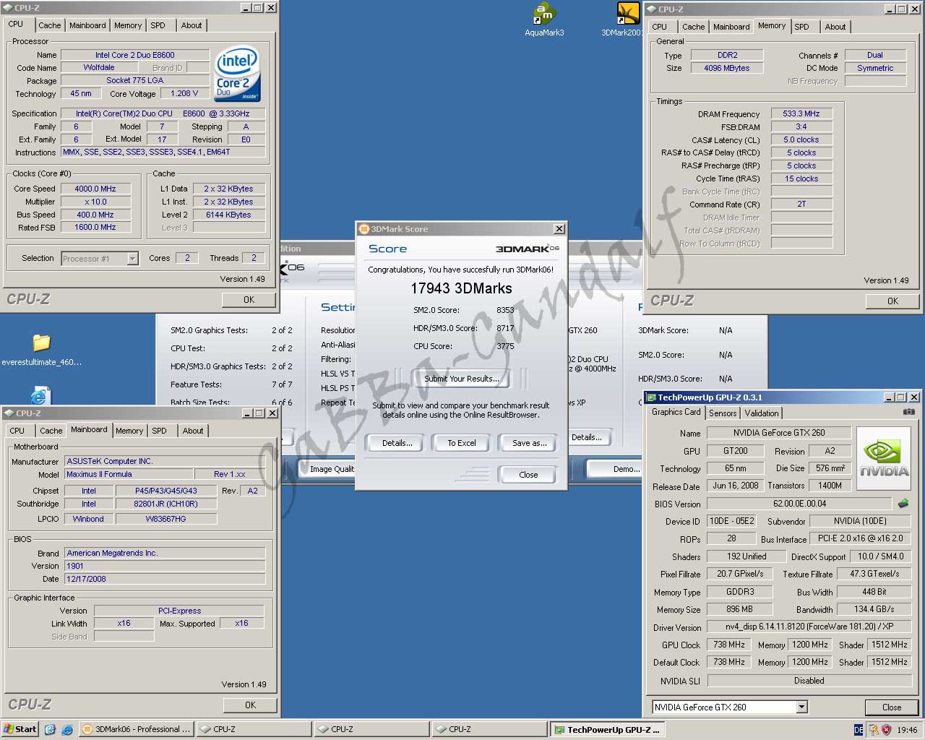The width and height of the screenshot is (925, 740).
Task: Click the GPU-Z save BIOS chip icon
Action: tap(903, 503)
